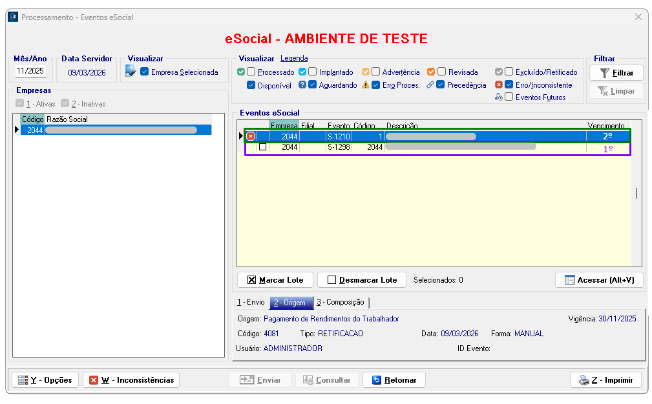Viewport: 652px width, 404px height.
Task: Switch to the 3 - Composição tab
Action: [340, 302]
